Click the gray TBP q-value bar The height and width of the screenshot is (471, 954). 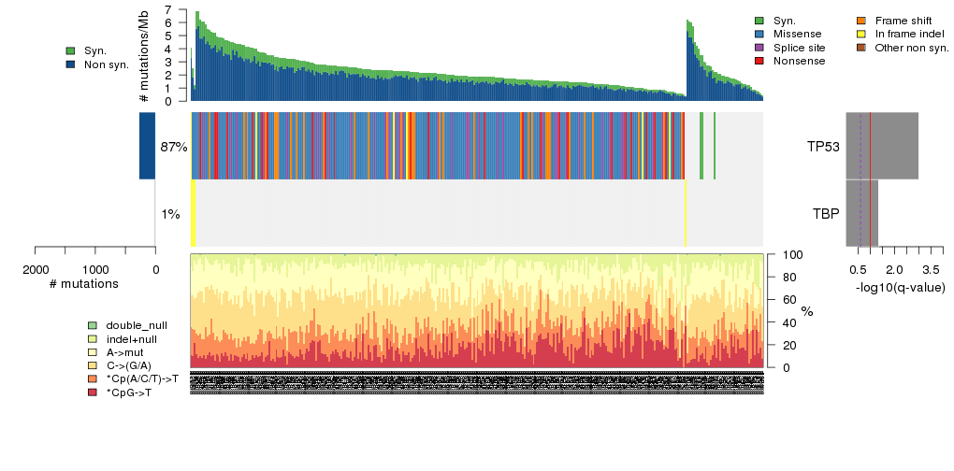(x=861, y=213)
